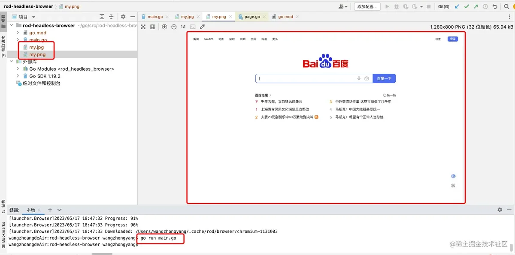
Task: Close the my.jpg editor tab
Action: (199, 17)
